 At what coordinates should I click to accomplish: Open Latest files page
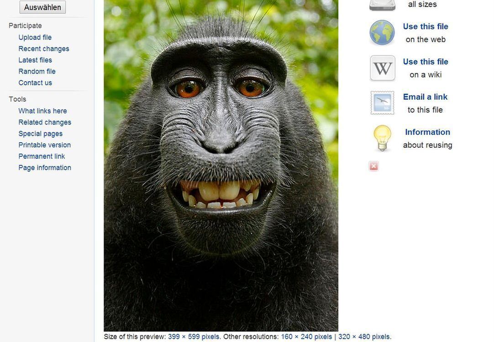(35, 60)
